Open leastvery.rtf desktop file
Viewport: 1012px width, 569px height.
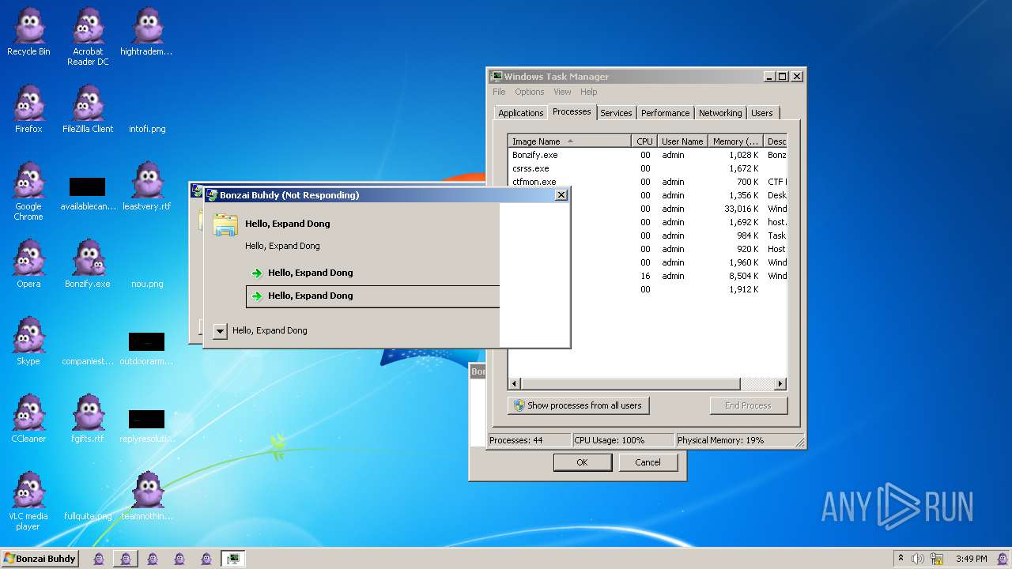pos(147,187)
